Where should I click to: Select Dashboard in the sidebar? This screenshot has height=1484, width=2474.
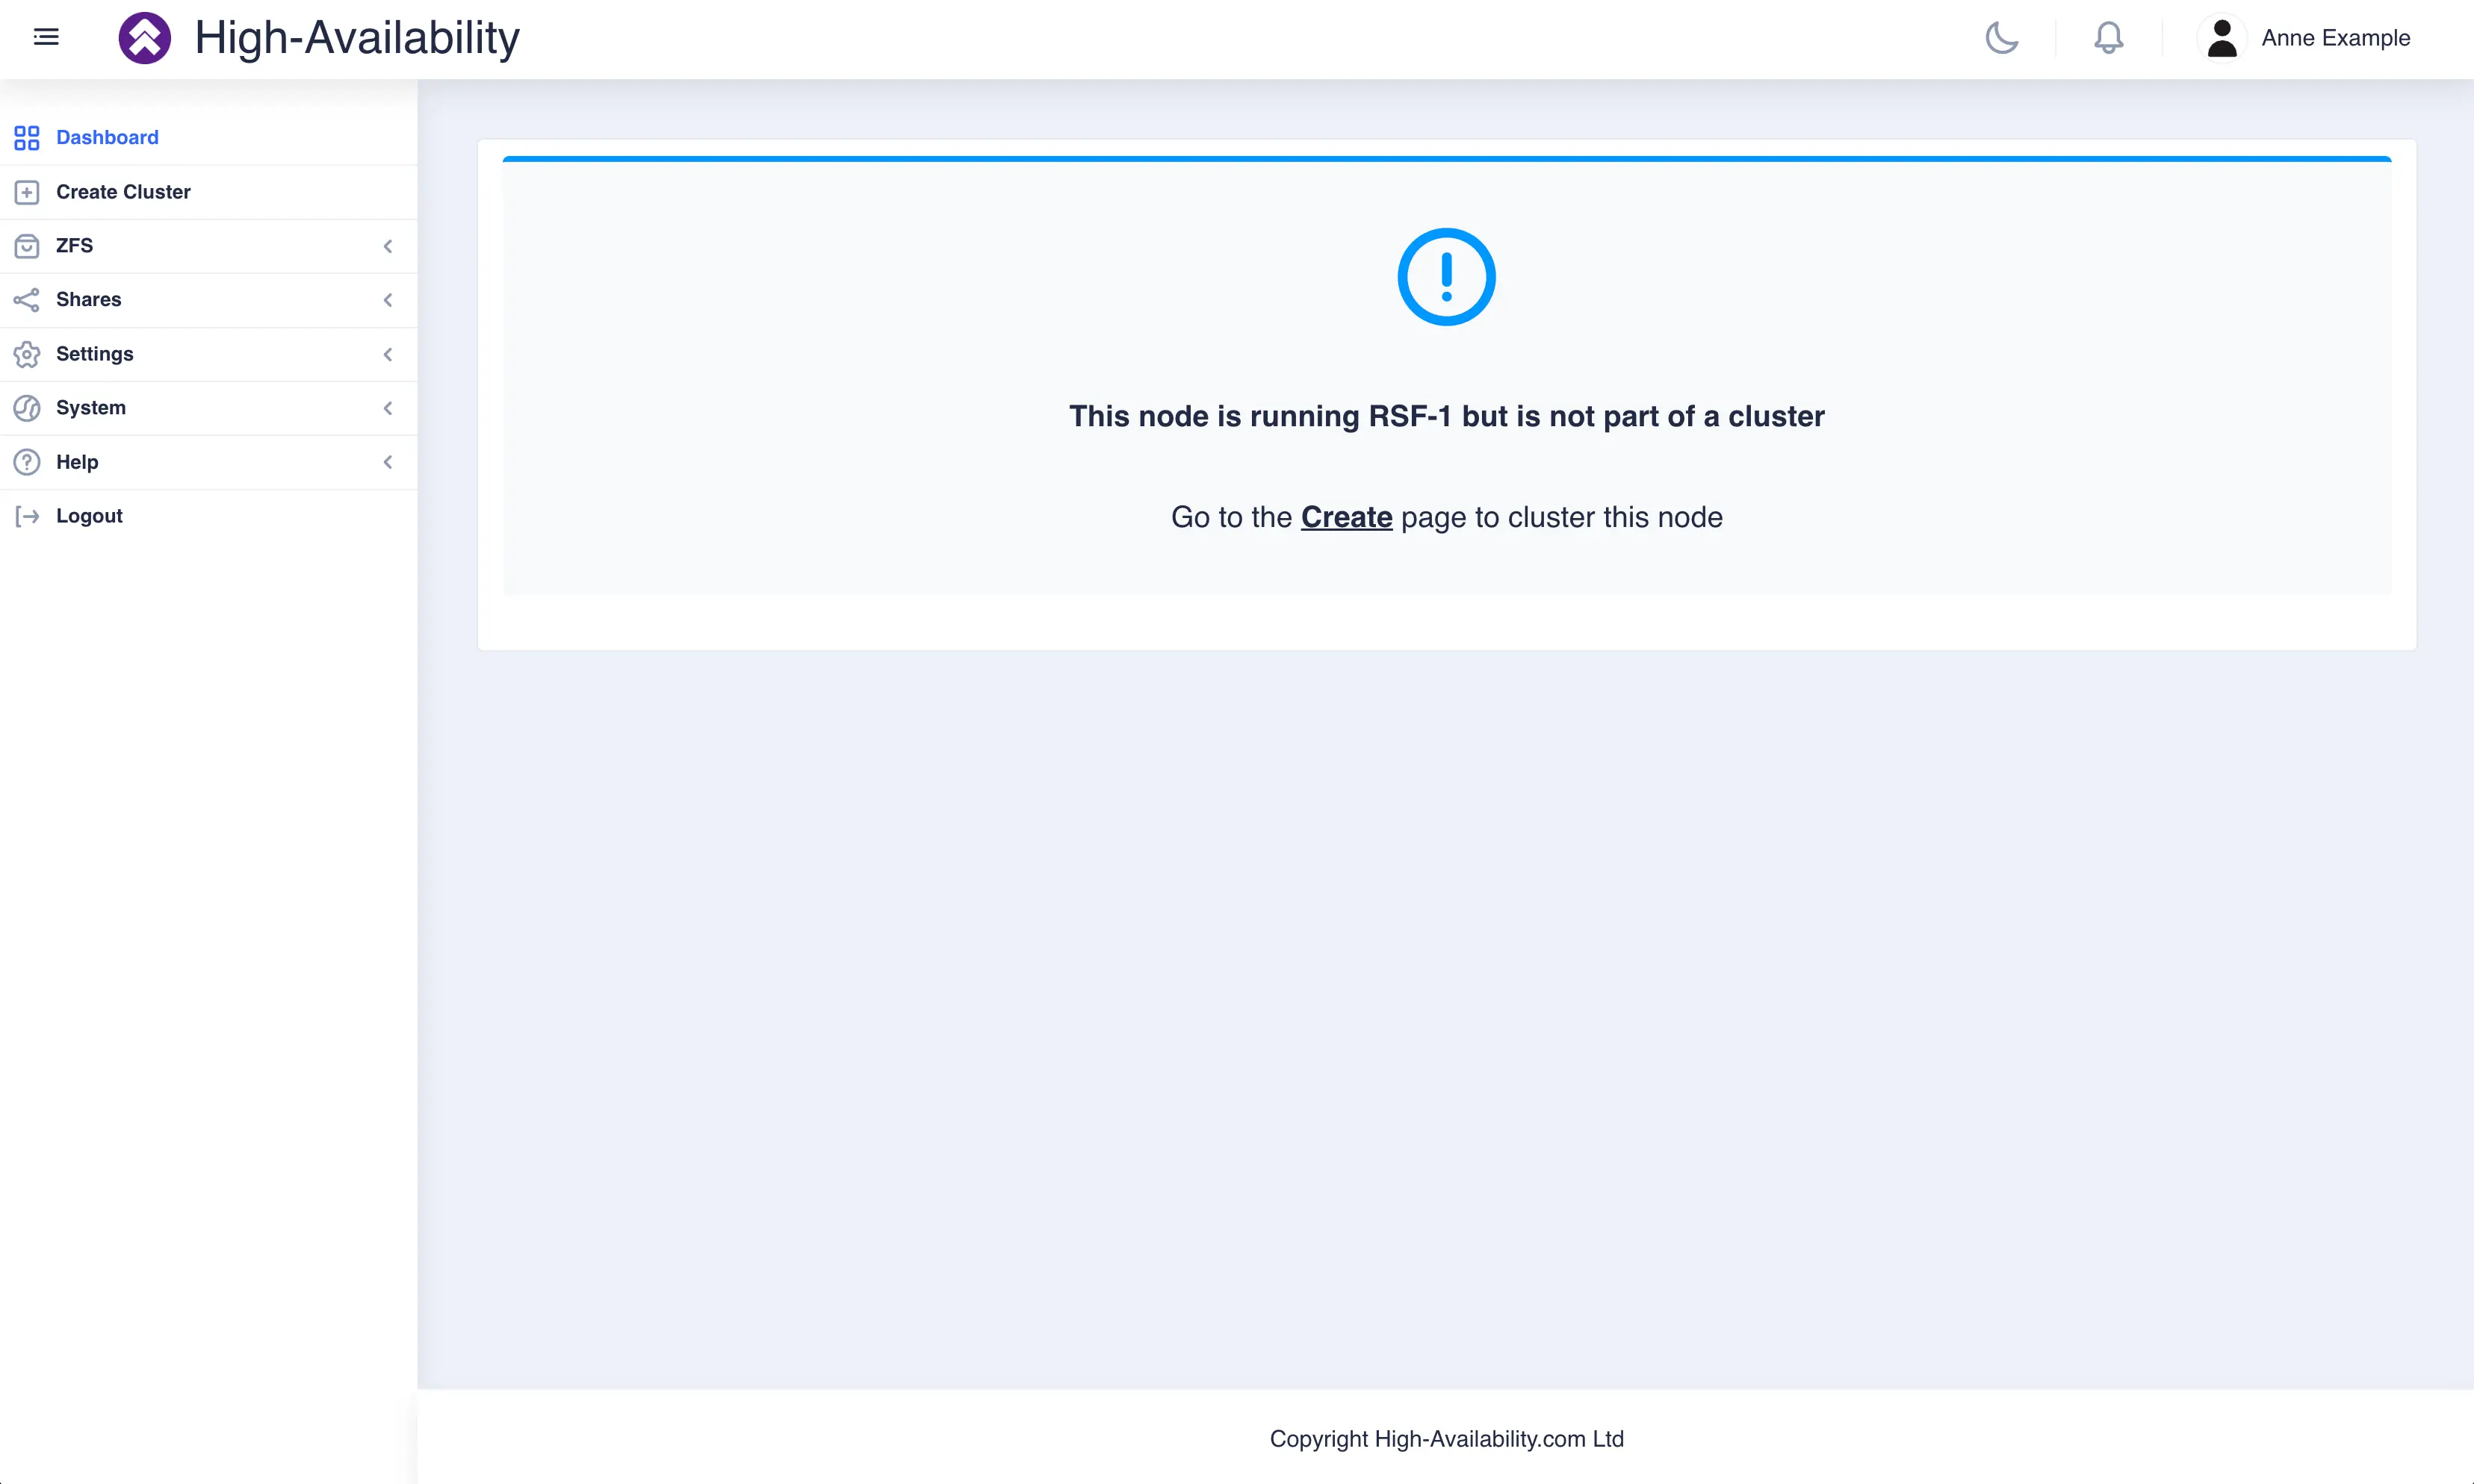107,137
